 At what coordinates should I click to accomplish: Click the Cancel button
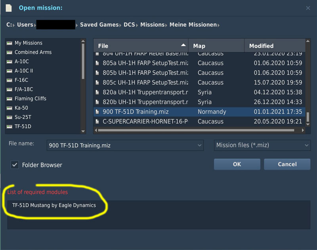[x=287, y=164]
